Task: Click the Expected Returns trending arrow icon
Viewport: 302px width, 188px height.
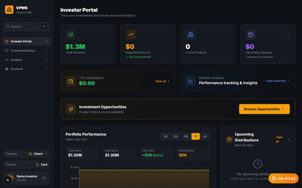Action: coord(131,34)
